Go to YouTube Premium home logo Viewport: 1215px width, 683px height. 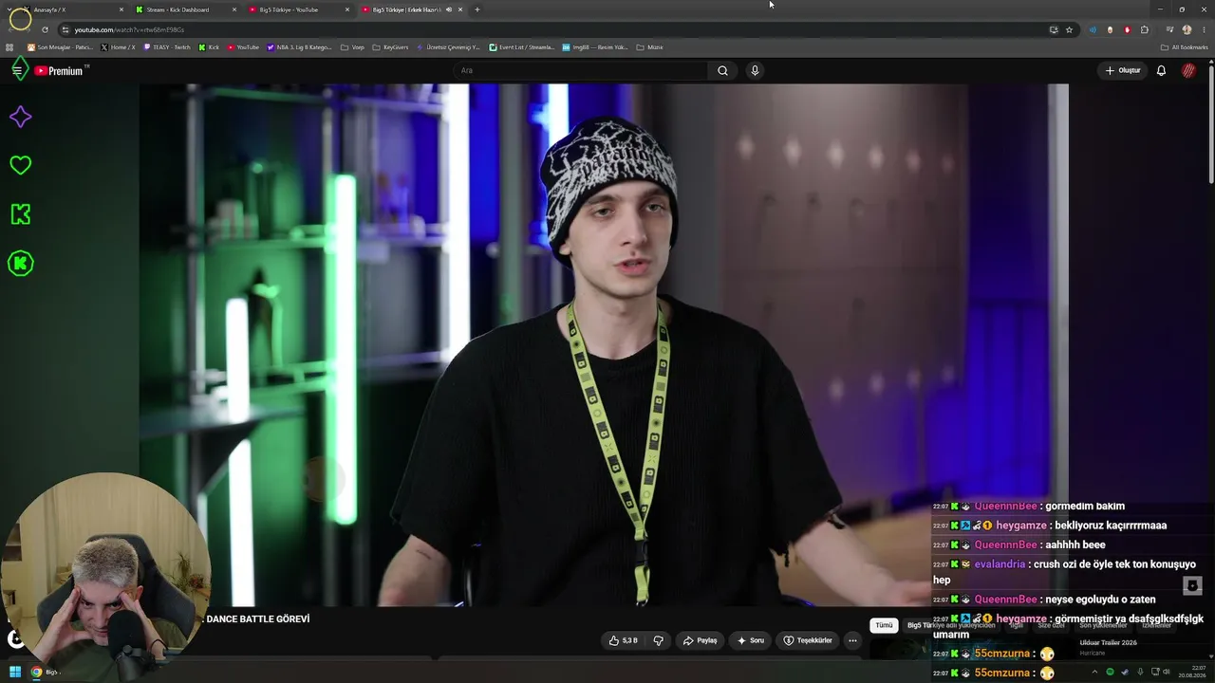coord(61,70)
